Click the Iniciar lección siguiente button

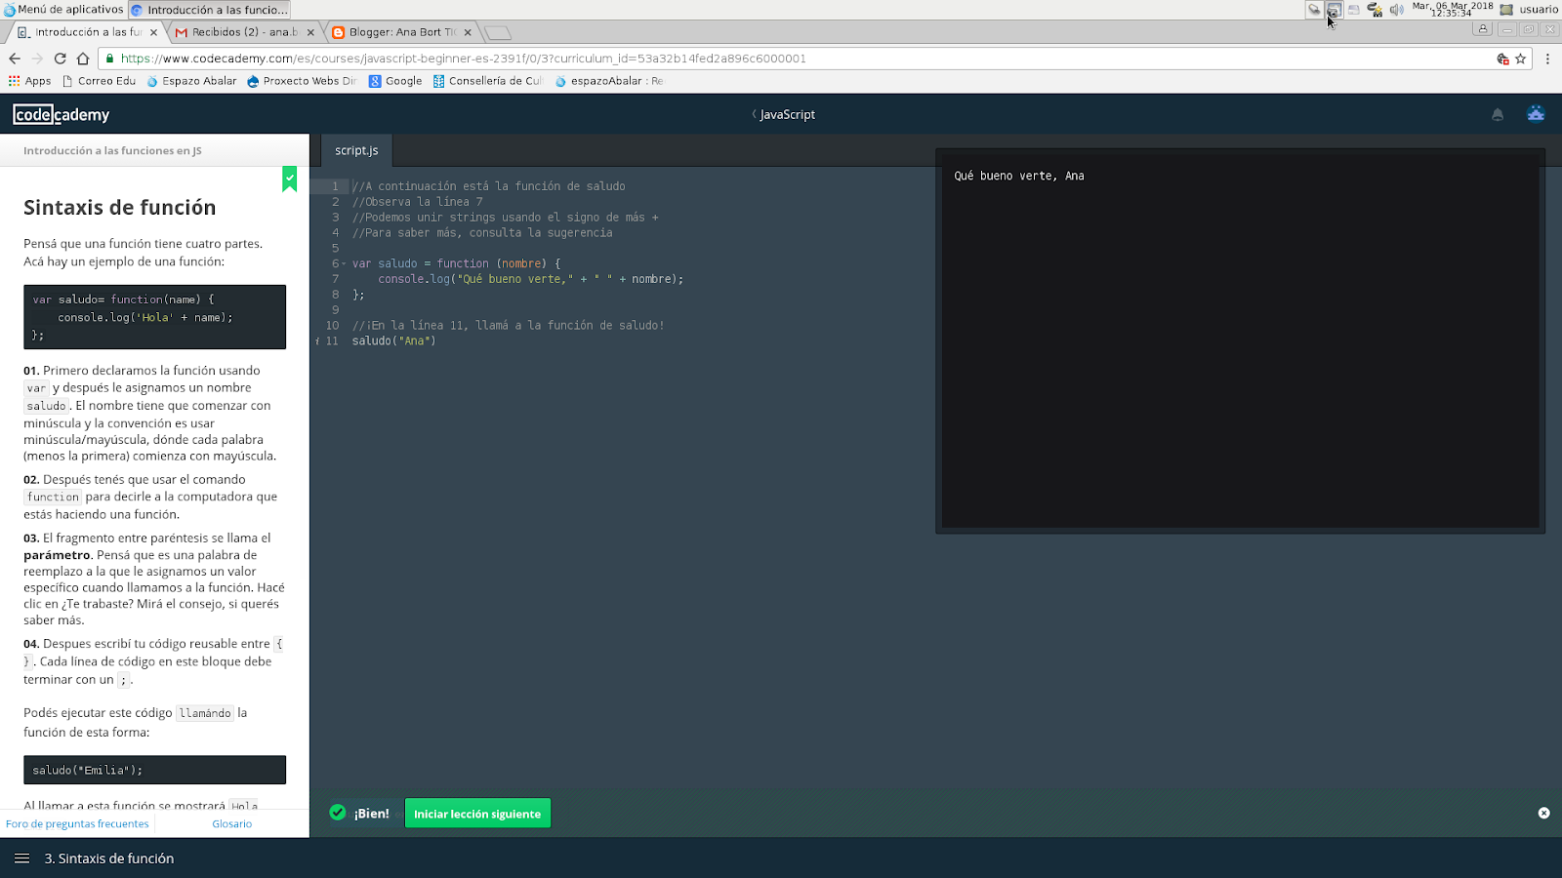pos(477,813)
